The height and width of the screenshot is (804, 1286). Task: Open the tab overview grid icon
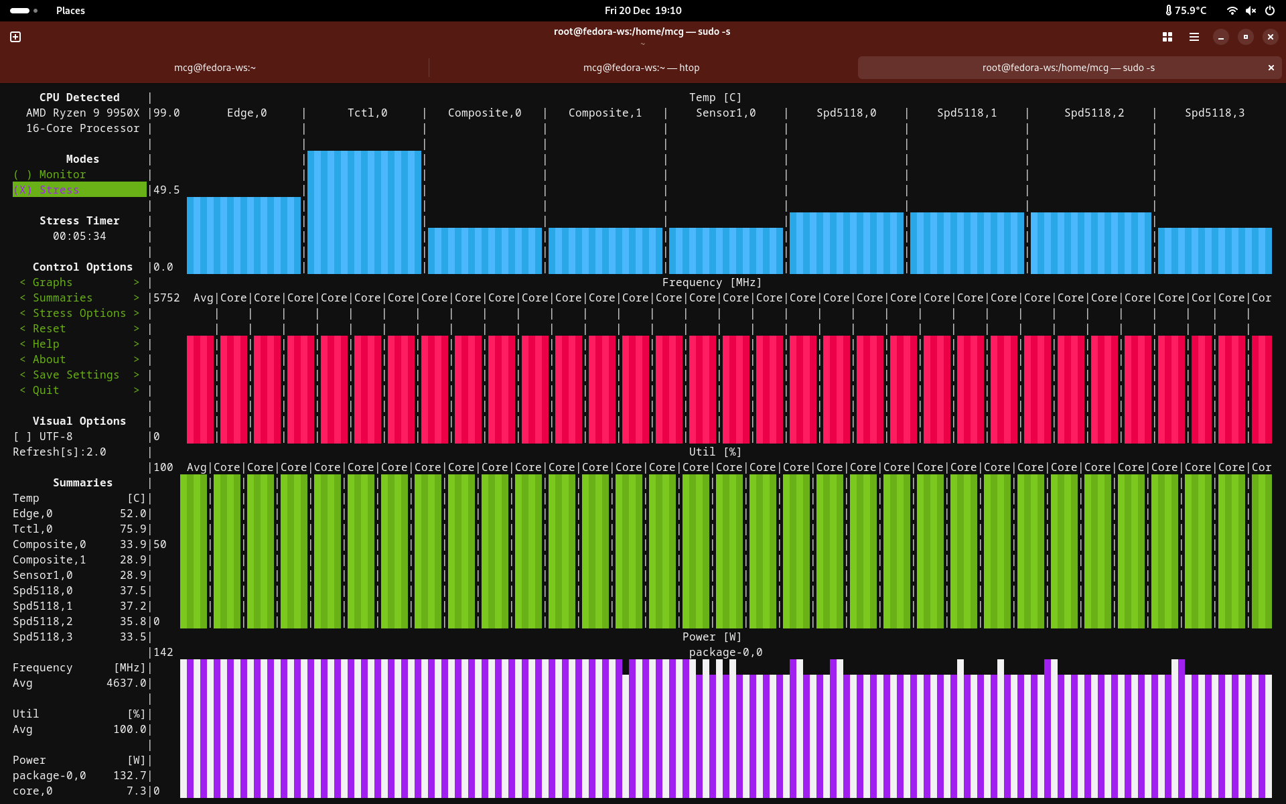[x=1167, y=37]
